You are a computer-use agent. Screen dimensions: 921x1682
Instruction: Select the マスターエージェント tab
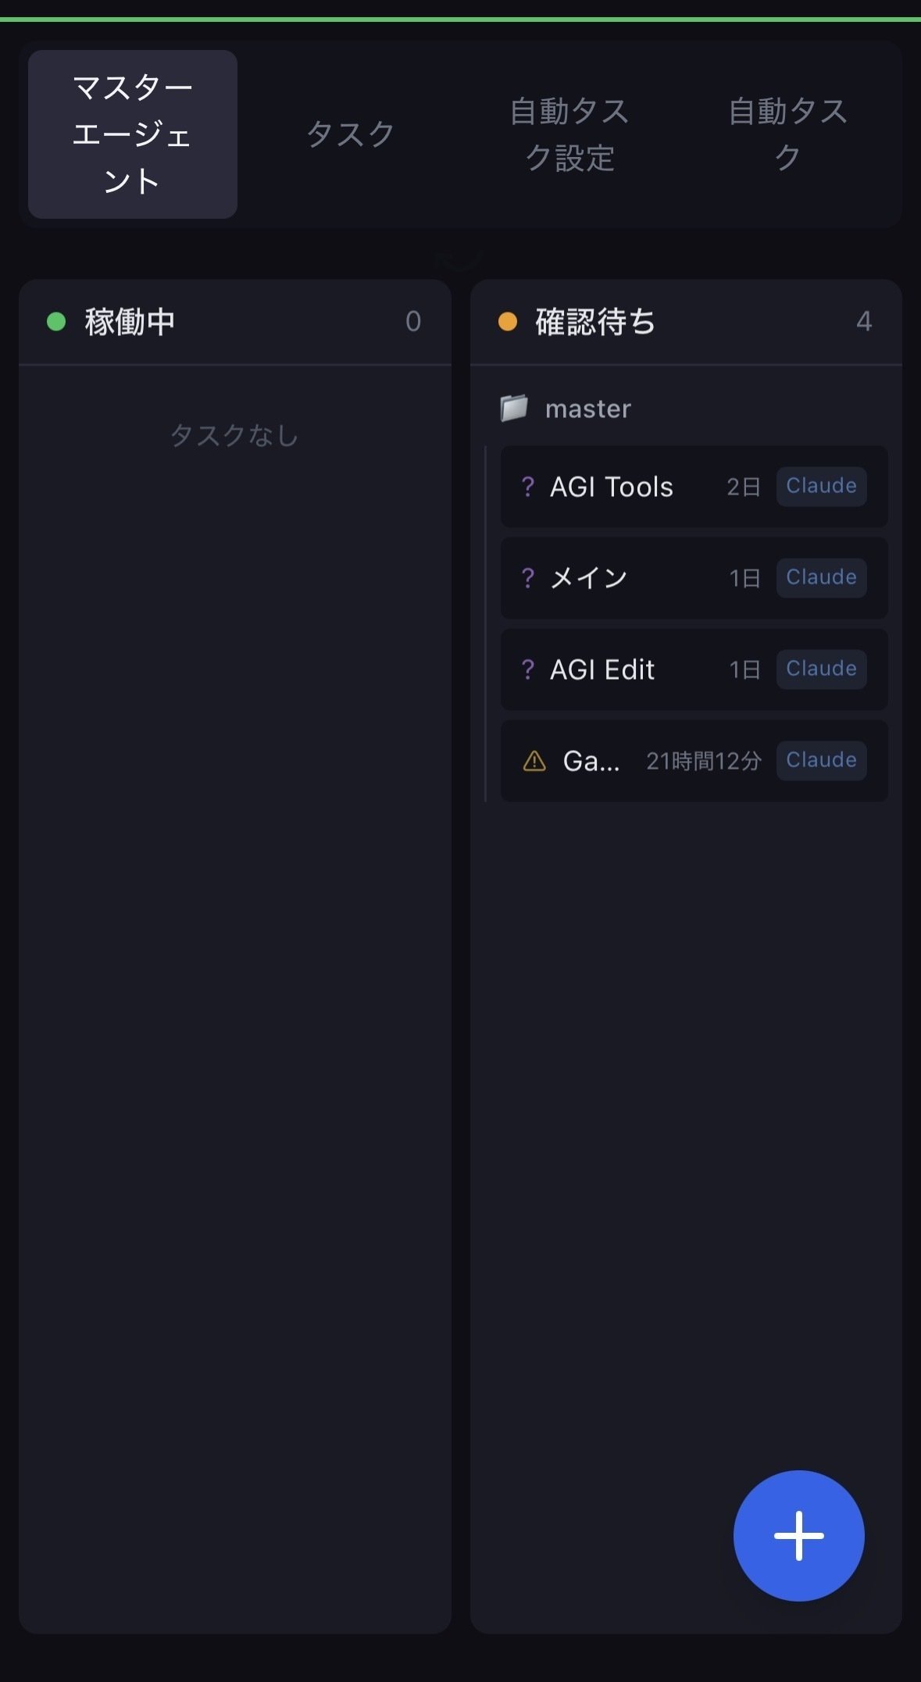pyautogui.click(x=133, y=134)
